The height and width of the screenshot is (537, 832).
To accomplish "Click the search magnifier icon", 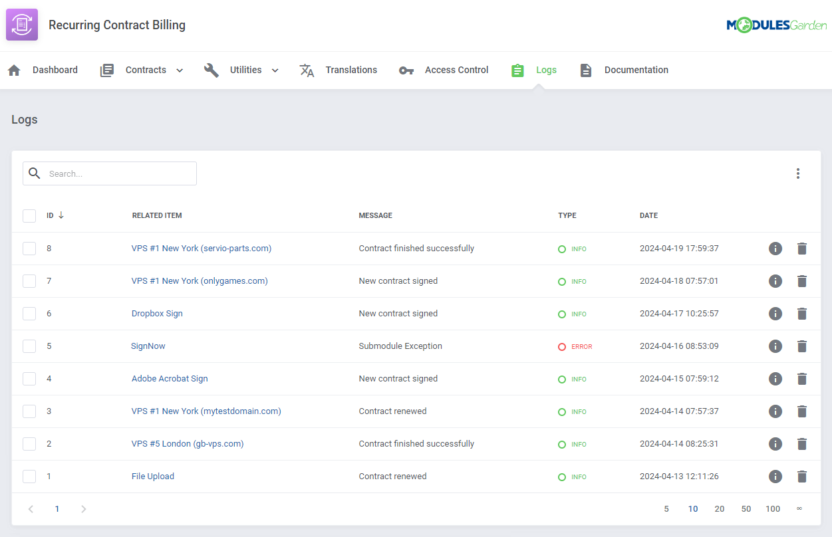I will click(35, 173).
